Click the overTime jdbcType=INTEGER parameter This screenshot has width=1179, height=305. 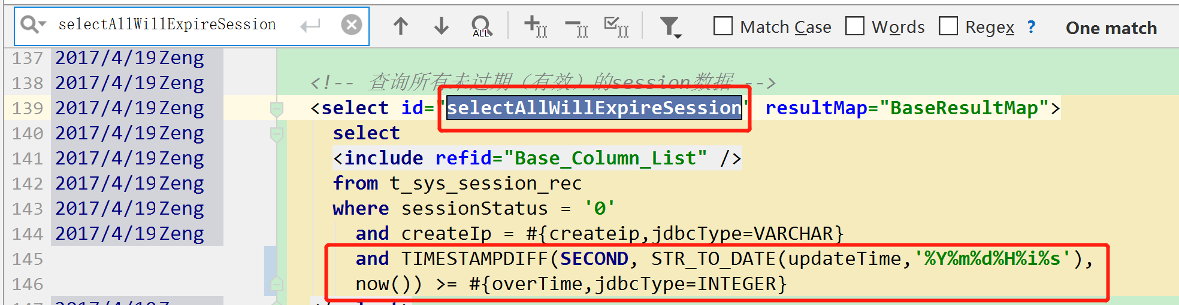pyautogui.click(x=628, y=284)
